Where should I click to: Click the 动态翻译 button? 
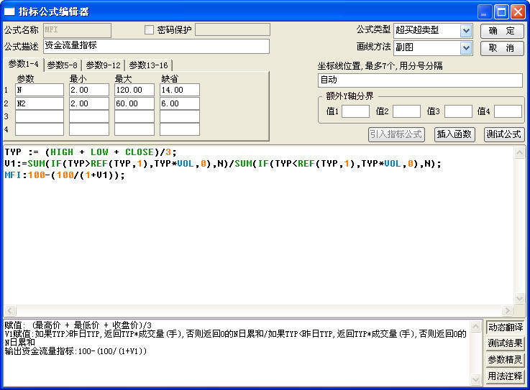(506, 328)
